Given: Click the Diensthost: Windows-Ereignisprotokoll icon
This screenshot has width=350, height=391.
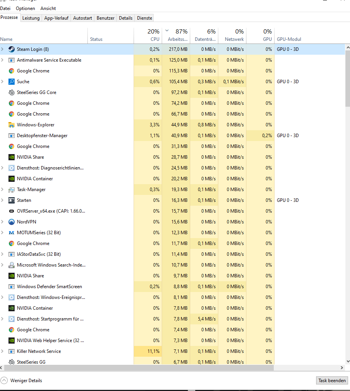Looking at the screenshot, I should 12,297.
